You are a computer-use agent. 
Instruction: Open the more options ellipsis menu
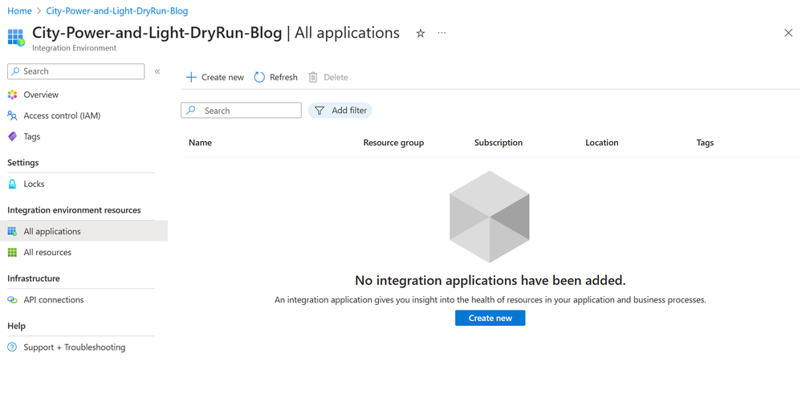coord(442,33)
